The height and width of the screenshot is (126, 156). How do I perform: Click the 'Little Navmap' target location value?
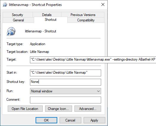[39, 52]
